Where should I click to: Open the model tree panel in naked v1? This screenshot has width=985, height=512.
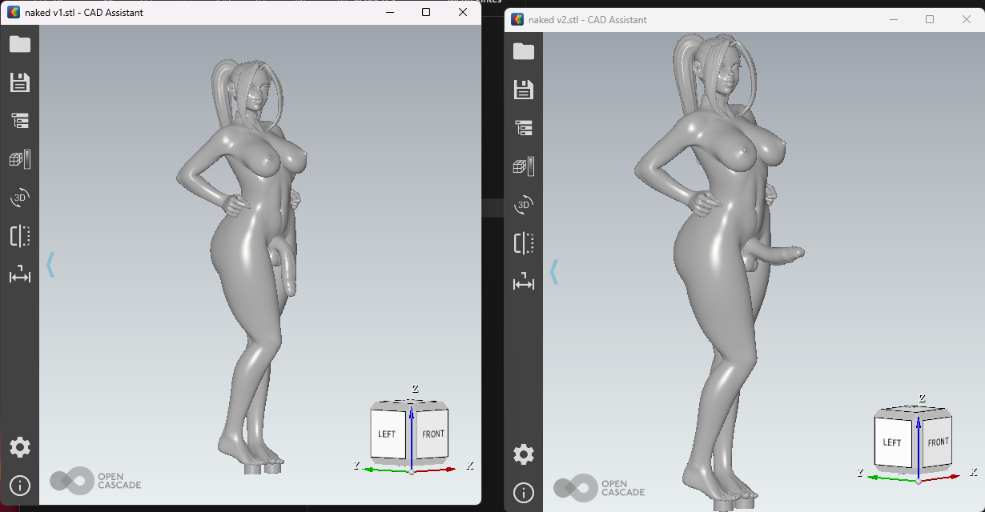click(x=19, y=121)
